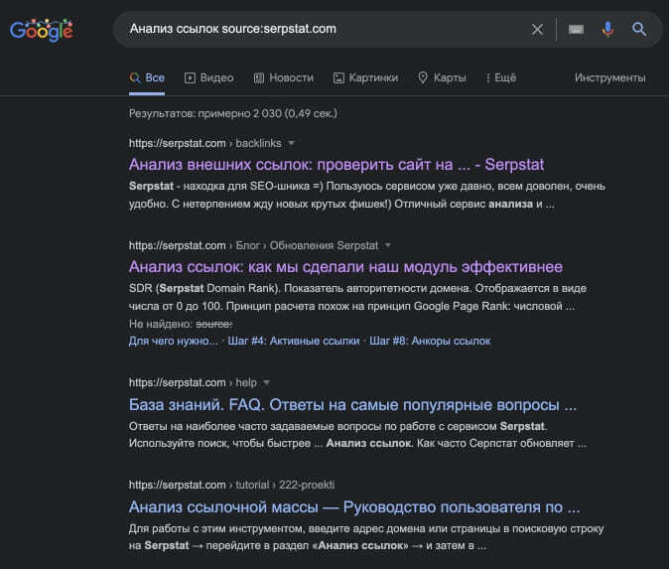Click the strikethrough source: term
The image size is (669, 569).
(x=214, y=325)
